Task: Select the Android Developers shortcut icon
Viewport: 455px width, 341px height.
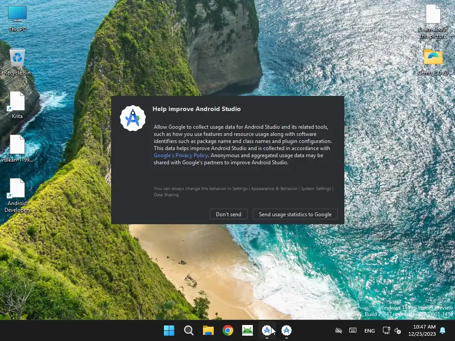Action: coord(17,196)
